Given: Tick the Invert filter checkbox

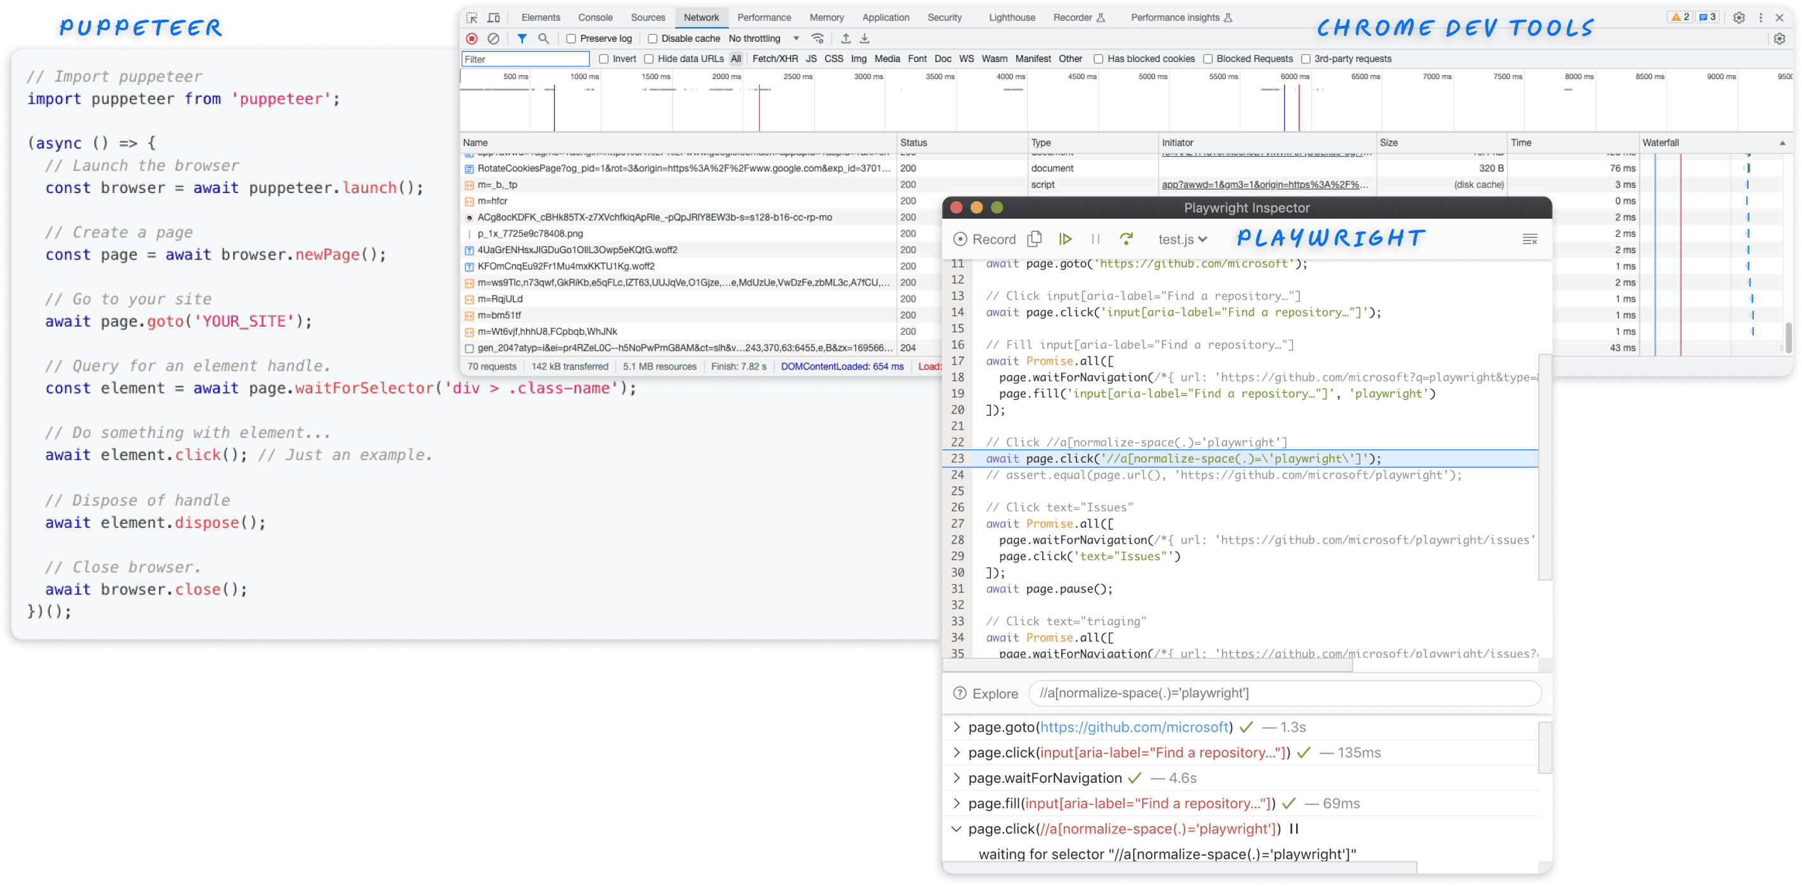Looking at the screenshot, I should (x=603, y=59).
